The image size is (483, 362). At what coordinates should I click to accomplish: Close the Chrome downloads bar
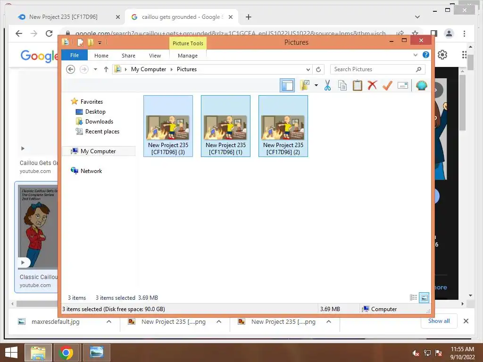(466, 321)
